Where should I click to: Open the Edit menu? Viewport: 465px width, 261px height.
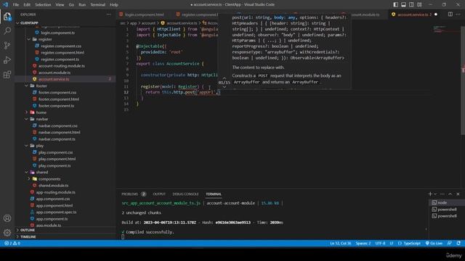[27, 4]
